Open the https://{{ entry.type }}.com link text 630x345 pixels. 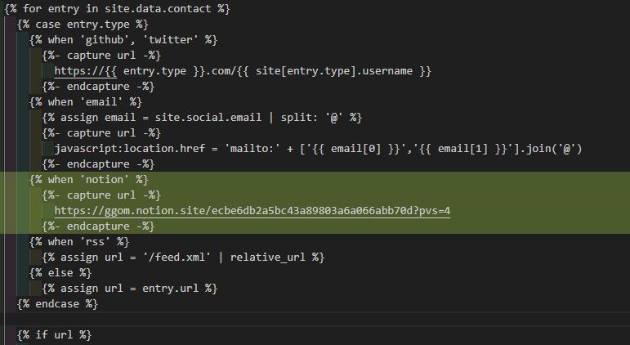[x=143, y=71]
